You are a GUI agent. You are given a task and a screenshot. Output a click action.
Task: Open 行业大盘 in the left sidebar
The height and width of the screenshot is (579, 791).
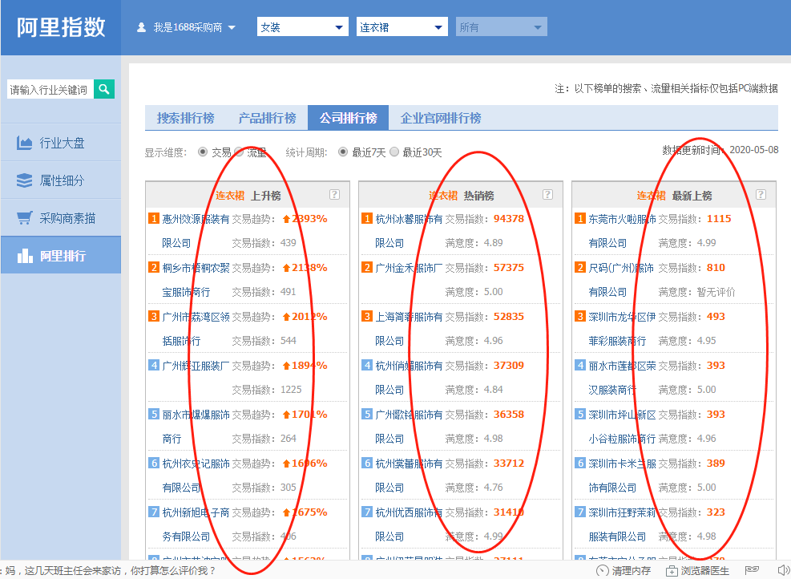click(61, 143)
